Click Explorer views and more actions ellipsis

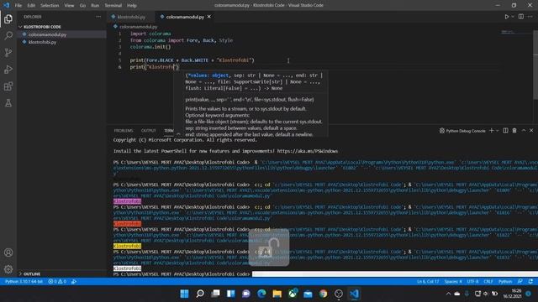tap(98, 17)
